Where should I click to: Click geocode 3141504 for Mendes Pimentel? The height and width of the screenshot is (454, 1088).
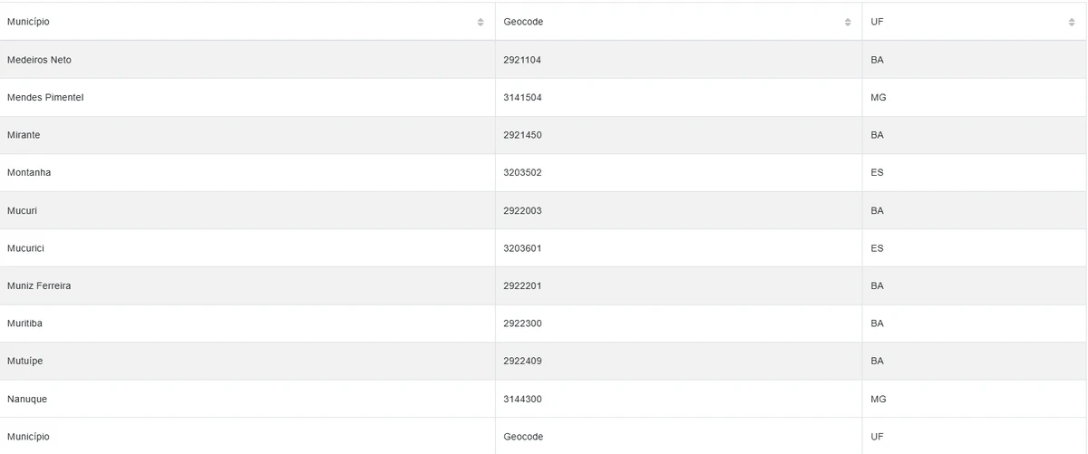[x=522, y=97]
